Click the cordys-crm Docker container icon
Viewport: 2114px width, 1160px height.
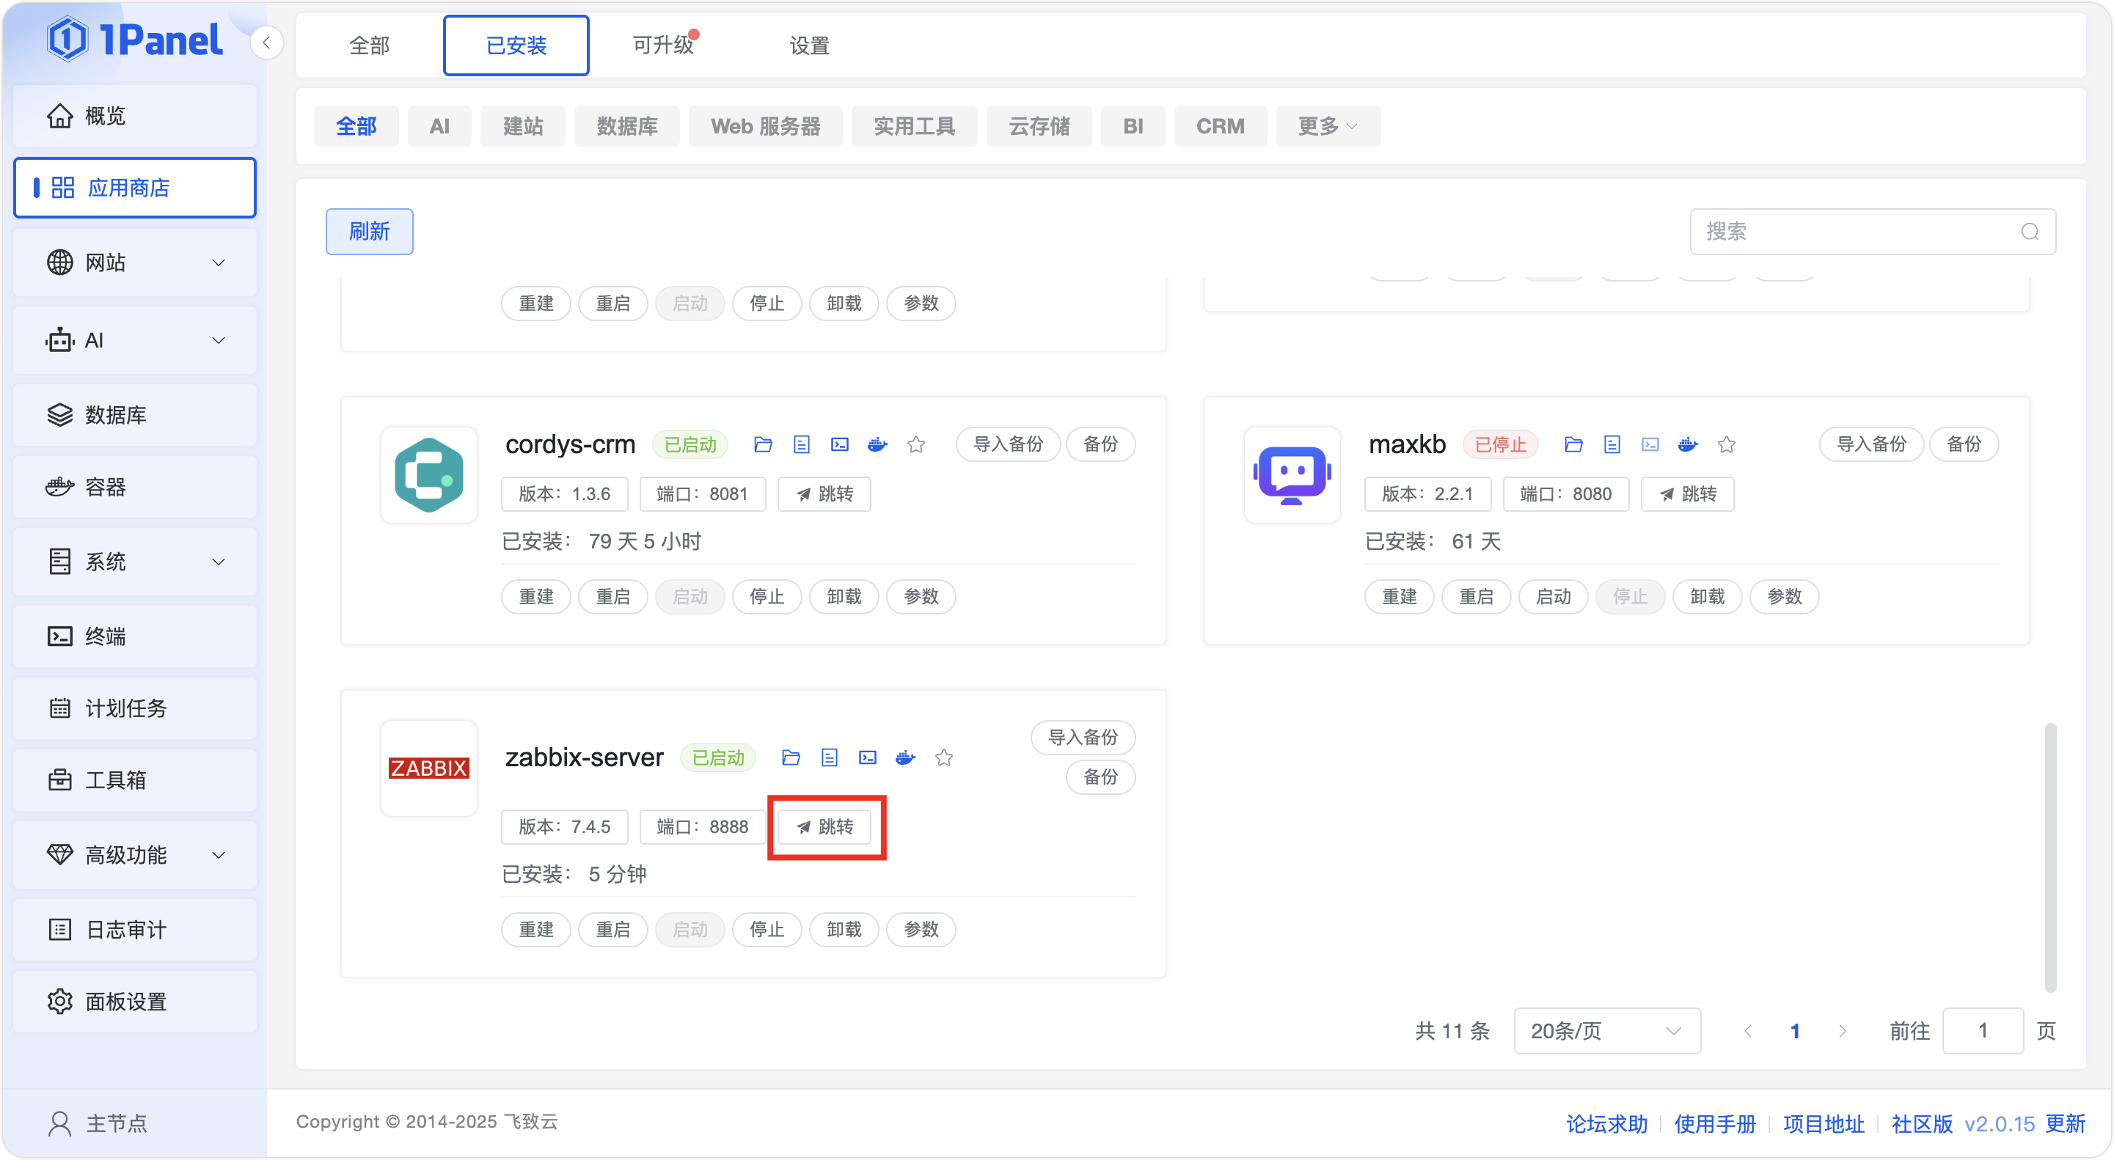[877, 444]
